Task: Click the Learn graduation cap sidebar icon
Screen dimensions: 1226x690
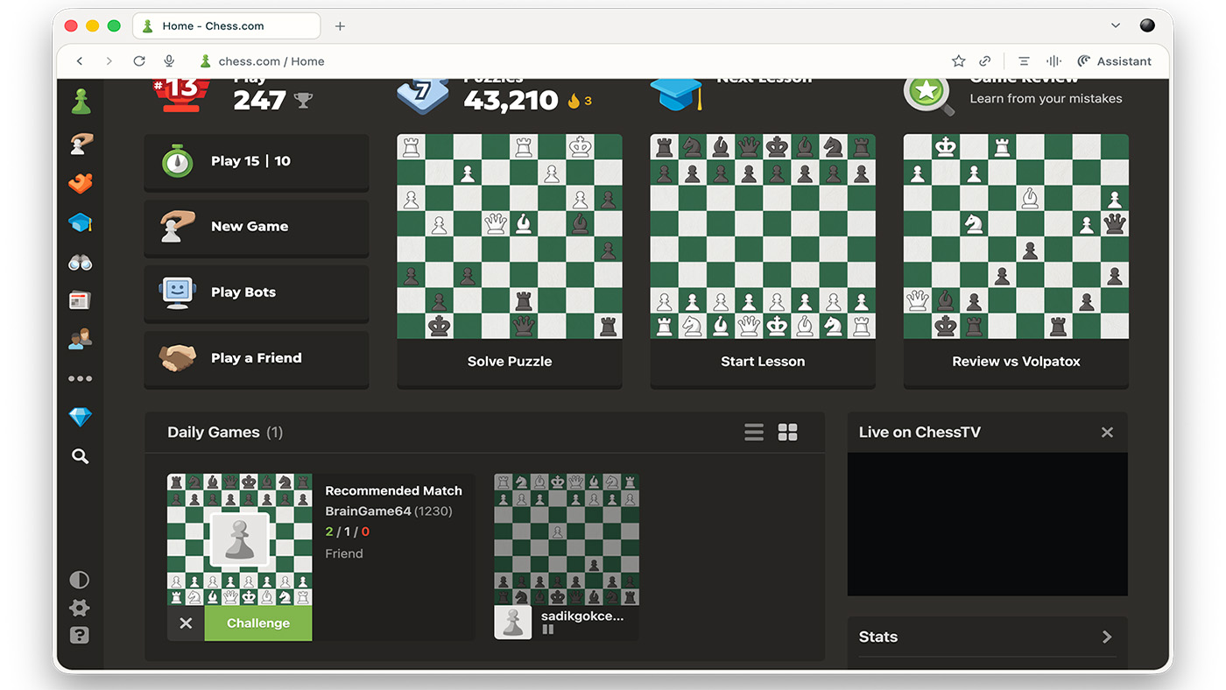Action: [81, 223]
